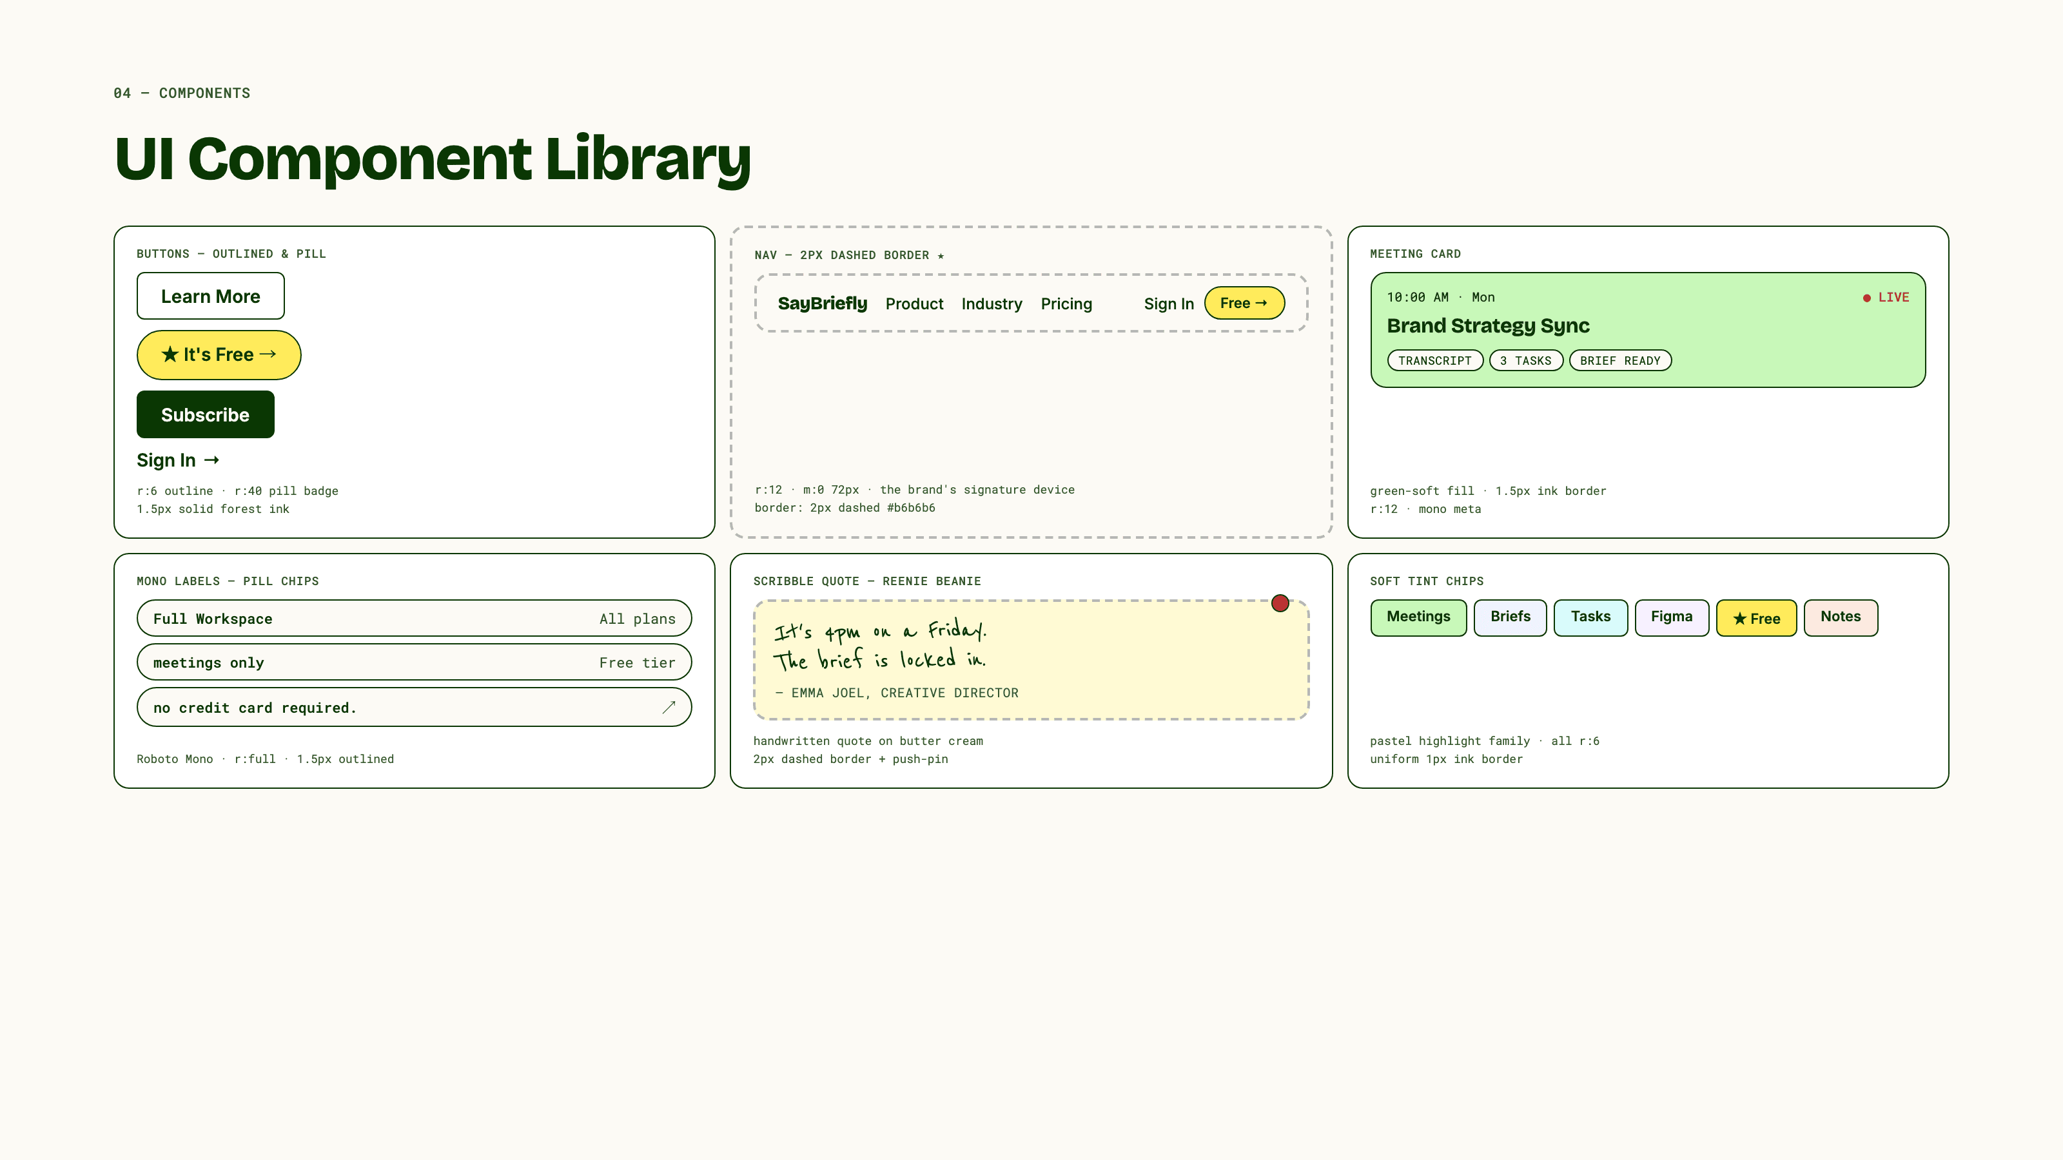Click the Free tier label
Image resolution: width=2063 pixels, height=1160 pixels.
click(x=638, y=663)
